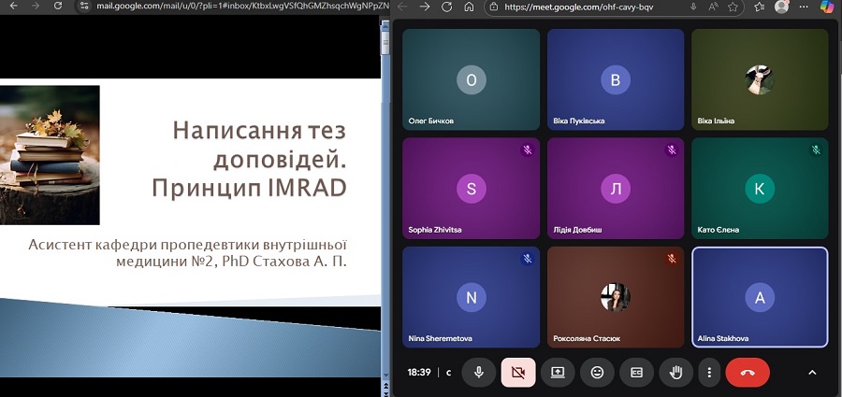The image size is (842, 397).
Task: Leave the call with red button
Action: coord(748,372)
